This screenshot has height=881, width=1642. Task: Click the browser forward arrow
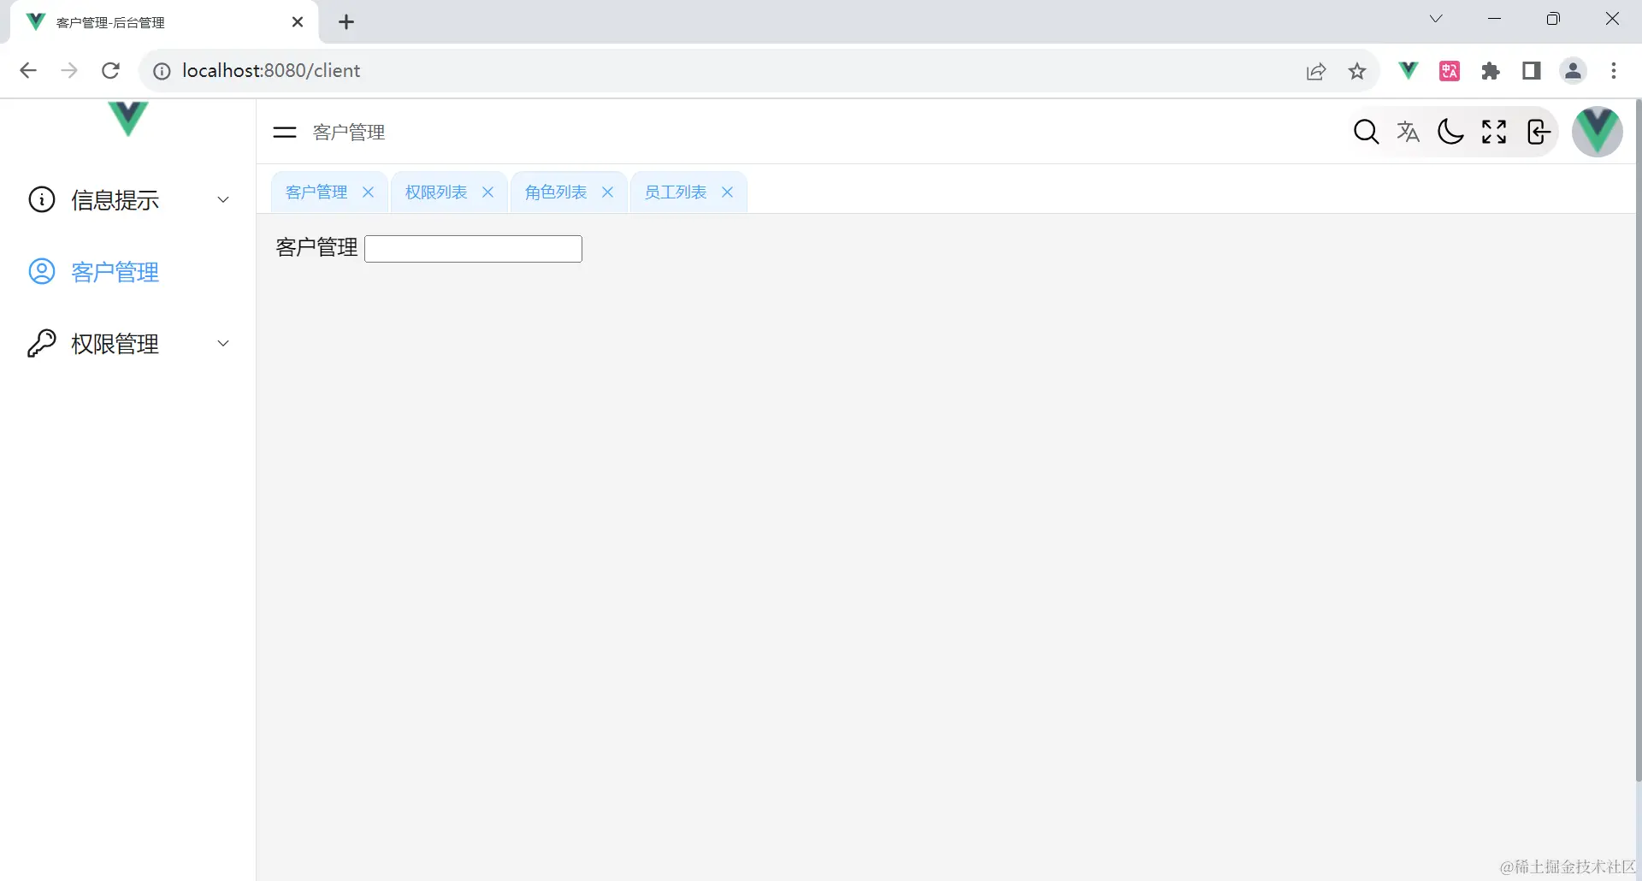click(x=69, y=70)
